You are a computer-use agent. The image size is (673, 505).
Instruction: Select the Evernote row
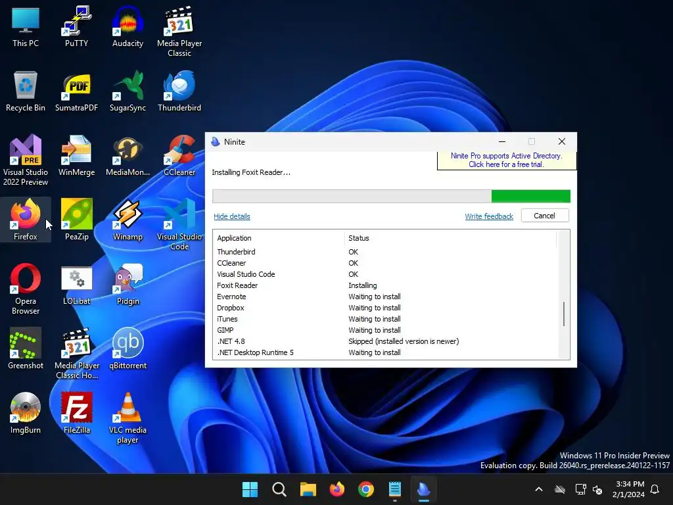(385, 297)
